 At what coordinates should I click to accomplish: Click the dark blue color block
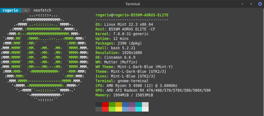125,105
